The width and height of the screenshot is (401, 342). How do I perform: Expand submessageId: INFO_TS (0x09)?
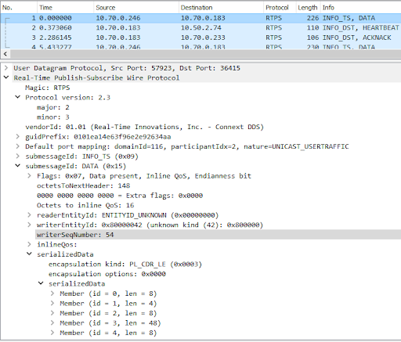[x=17, y=157]
